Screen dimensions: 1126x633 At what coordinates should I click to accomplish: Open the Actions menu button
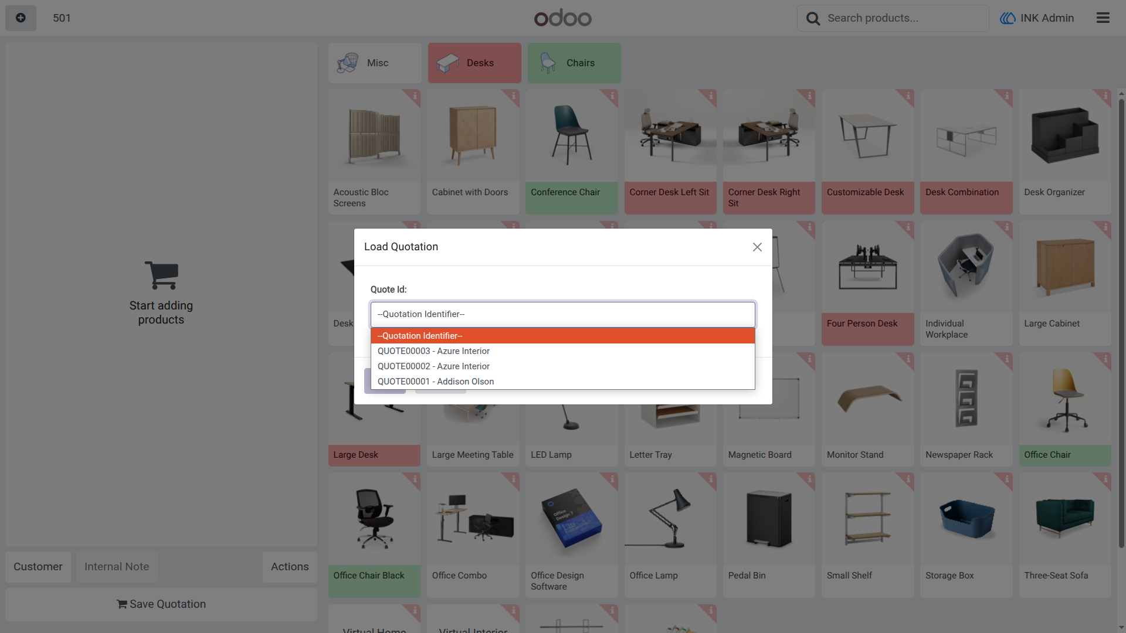pos(290,567)
